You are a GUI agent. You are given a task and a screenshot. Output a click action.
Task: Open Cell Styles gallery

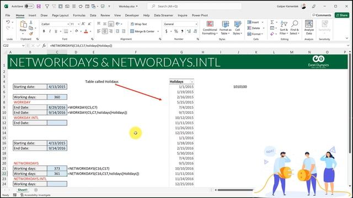[237, 28]
